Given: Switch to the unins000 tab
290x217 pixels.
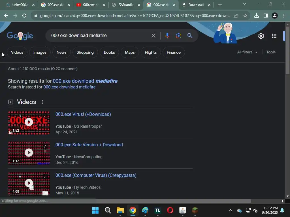Looking at the screenshot, I should tap(18, 5).
